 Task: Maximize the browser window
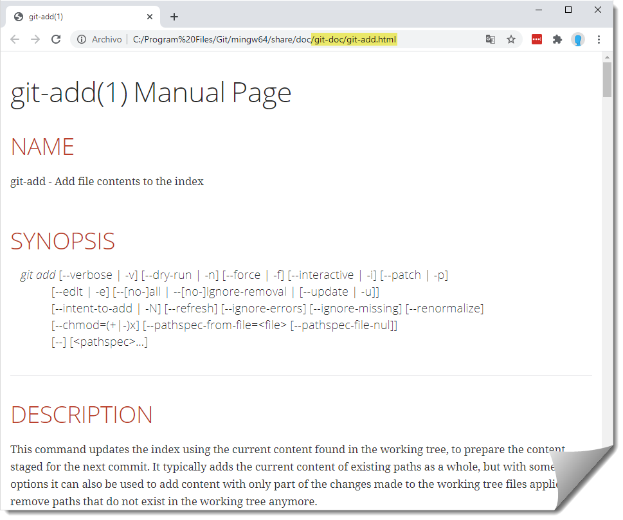[568, 10]
